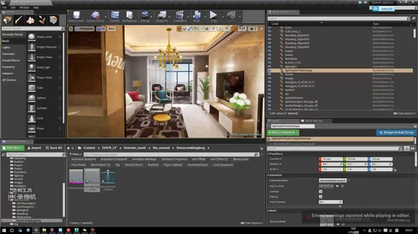Select Foliage mode leaf icon
Viewport: 418px width, 234px height.
(42, 20)
